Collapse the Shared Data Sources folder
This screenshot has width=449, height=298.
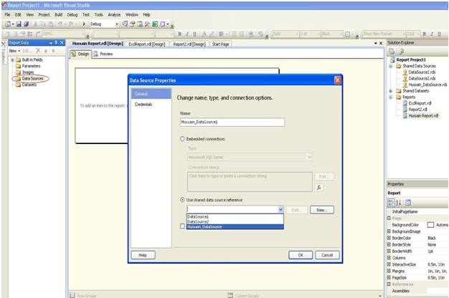pos(391,66)
